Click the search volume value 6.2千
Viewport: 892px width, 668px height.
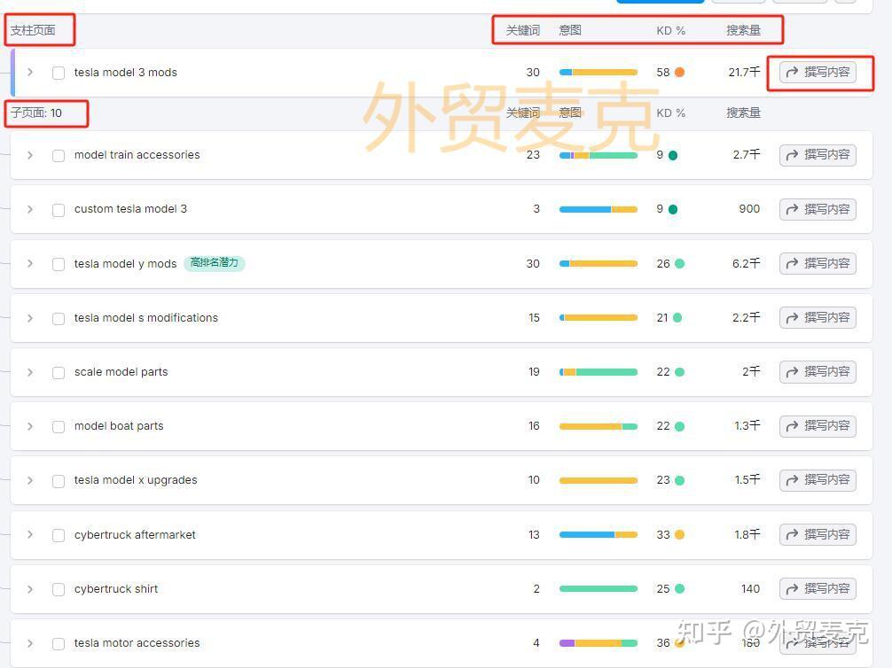point(746,263)
